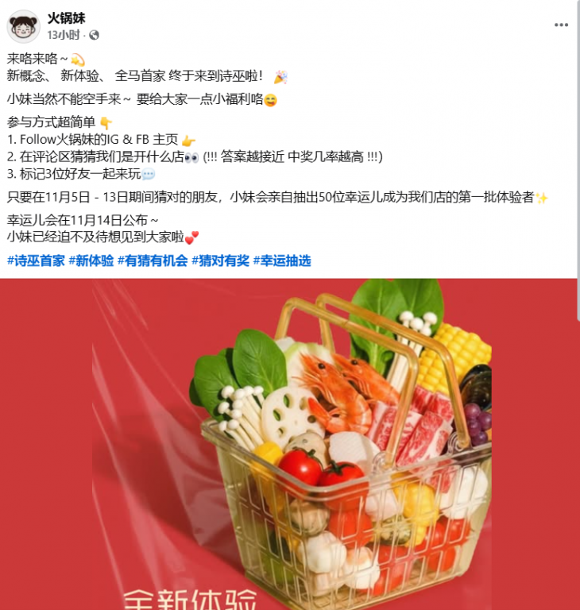Click the 火锅妹 page name
Image resolution: width=580 pixels, height=610 pixels.
coord(66,18)
